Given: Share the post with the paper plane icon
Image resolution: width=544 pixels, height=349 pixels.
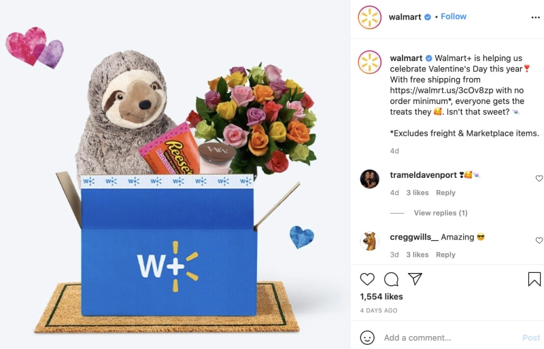Looking at the screenshot, I should coord(415,278).
